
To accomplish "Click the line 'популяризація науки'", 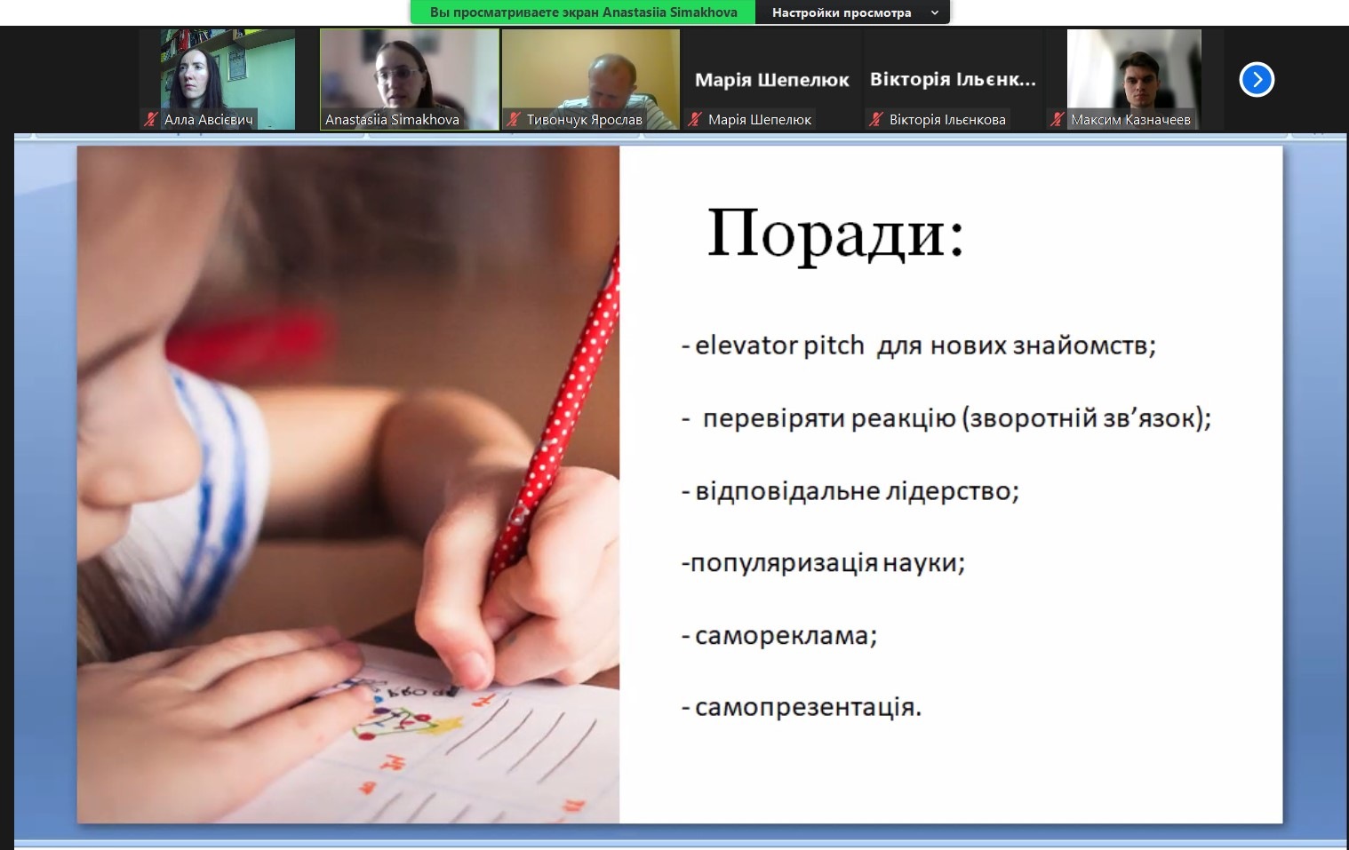I will coord(823,563).
